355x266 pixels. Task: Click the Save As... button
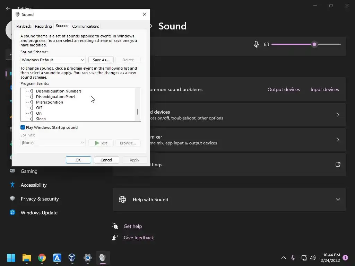tap(101, 60)
